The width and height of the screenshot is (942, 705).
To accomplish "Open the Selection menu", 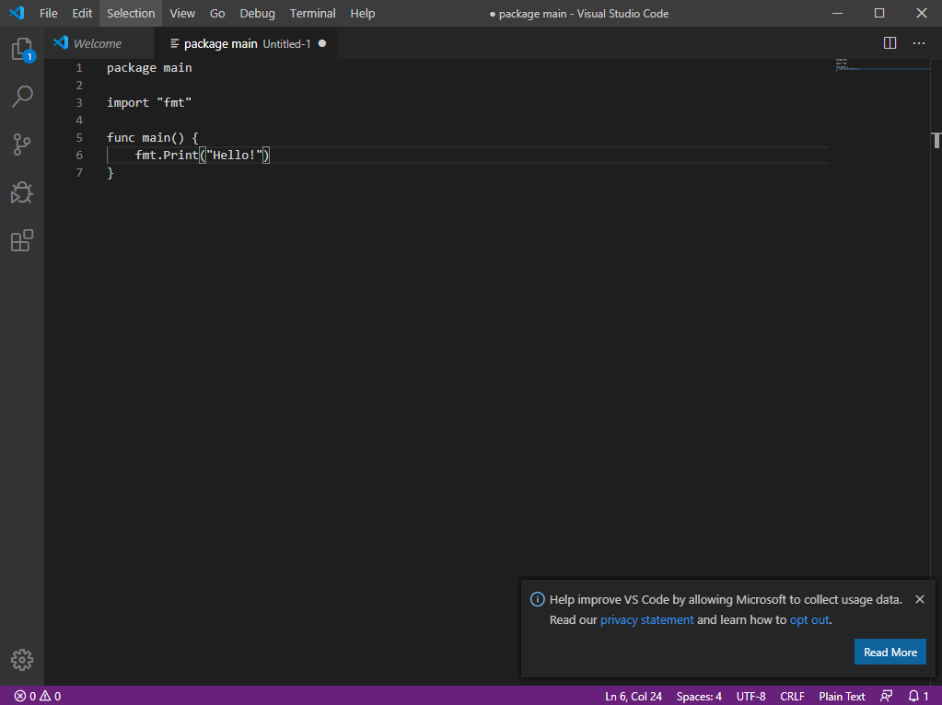I will [x=131, y=13].
